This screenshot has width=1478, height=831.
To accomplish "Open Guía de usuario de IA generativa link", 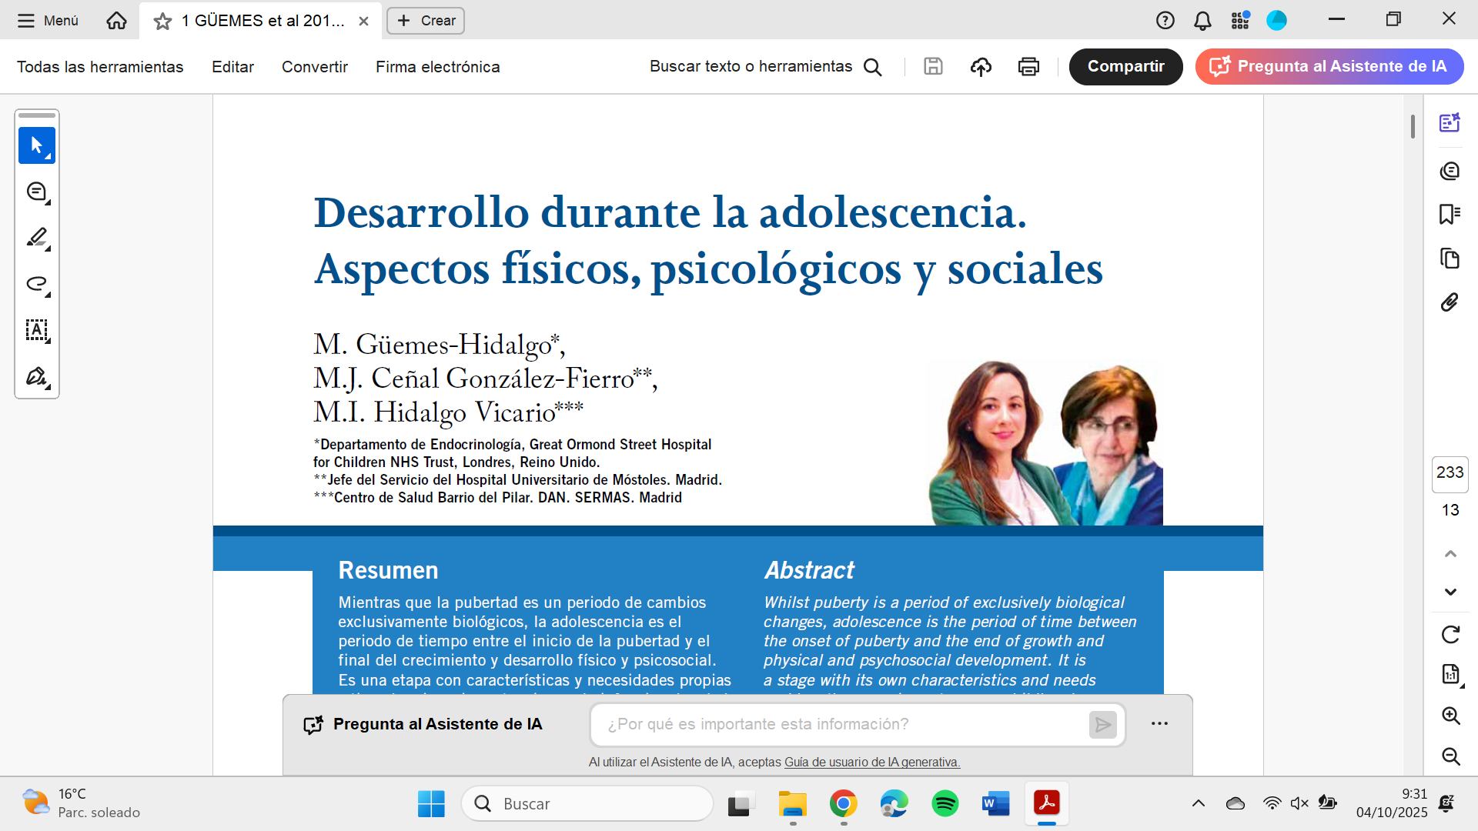I will 871,762.
